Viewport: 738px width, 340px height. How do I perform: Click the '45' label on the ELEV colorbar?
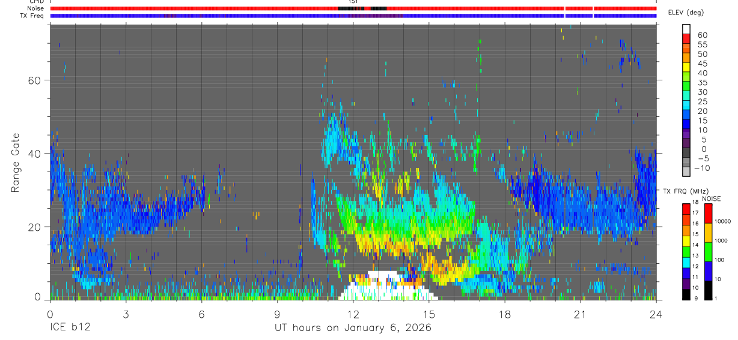pyautogui.click(x=701, y=64)
